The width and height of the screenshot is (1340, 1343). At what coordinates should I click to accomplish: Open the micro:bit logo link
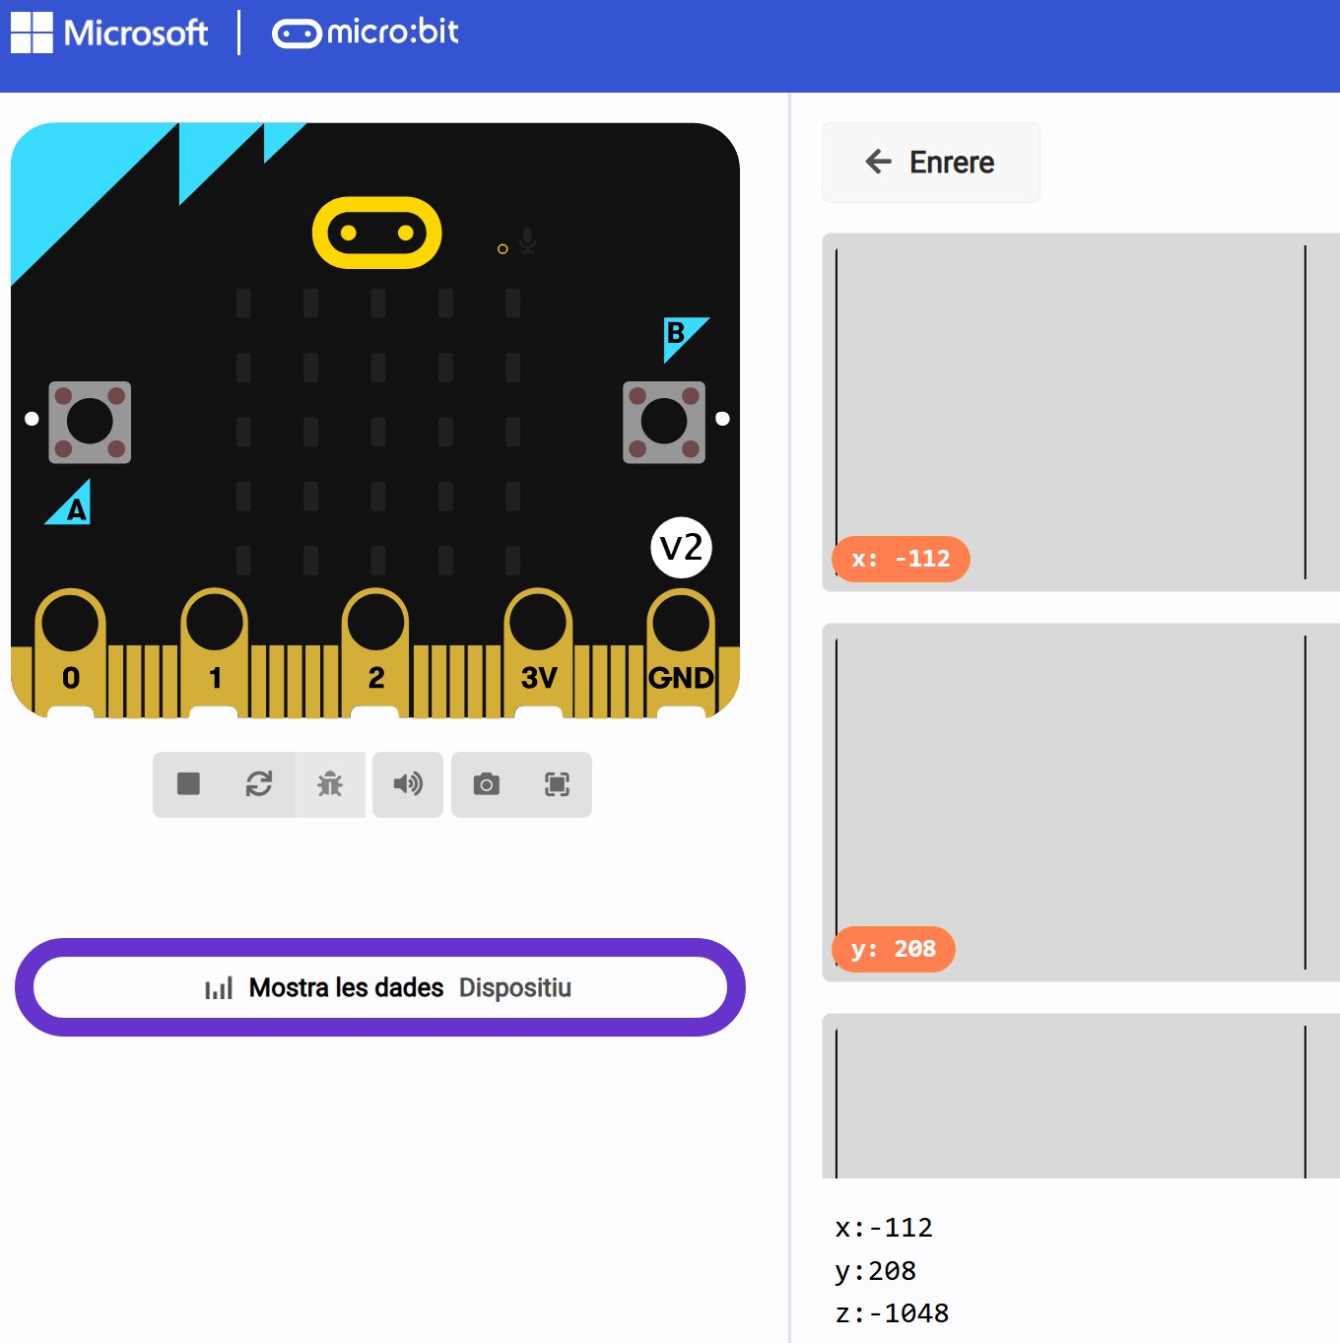point(366,33)
